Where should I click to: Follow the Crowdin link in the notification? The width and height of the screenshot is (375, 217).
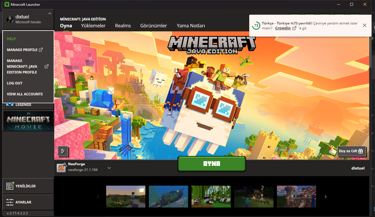283,28
